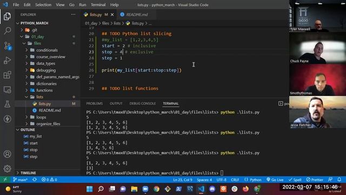
Task: Open the File menu
Action: pos(16,5)
